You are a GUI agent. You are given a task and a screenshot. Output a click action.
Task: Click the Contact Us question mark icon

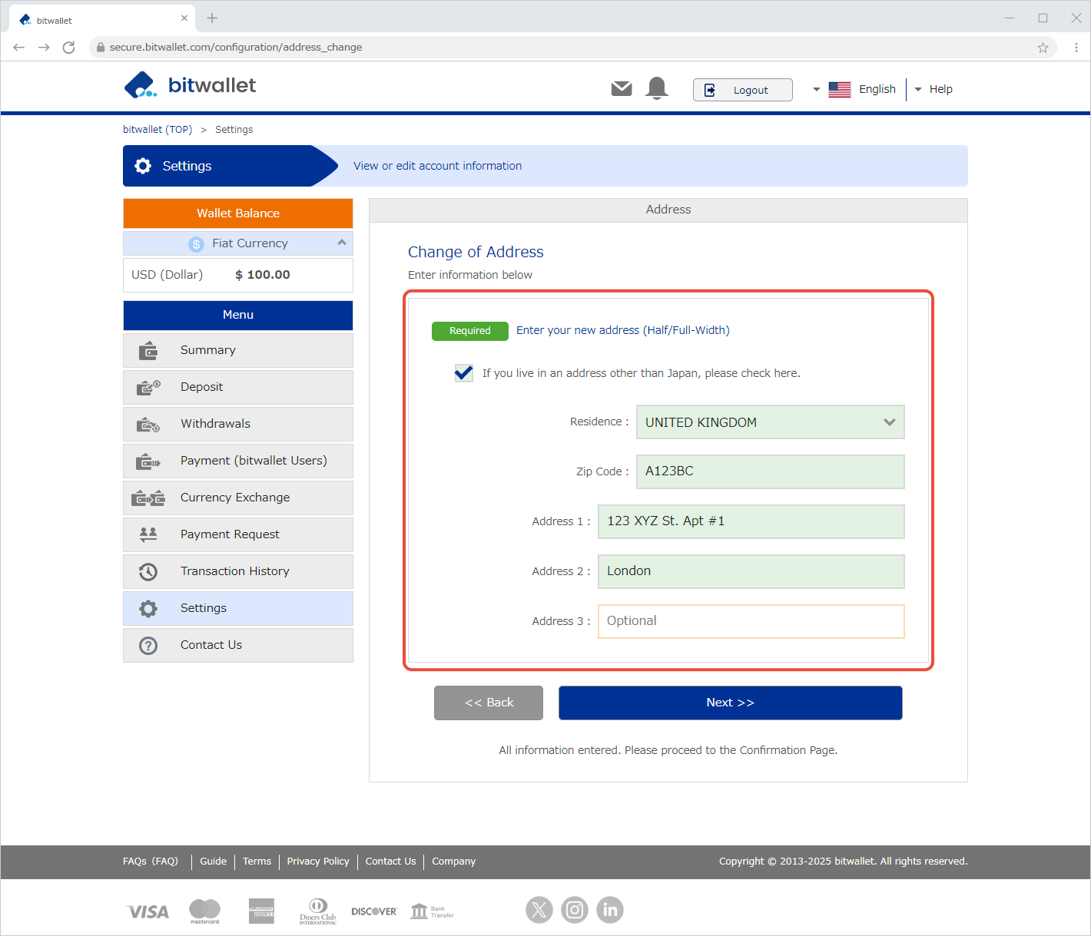148,646
